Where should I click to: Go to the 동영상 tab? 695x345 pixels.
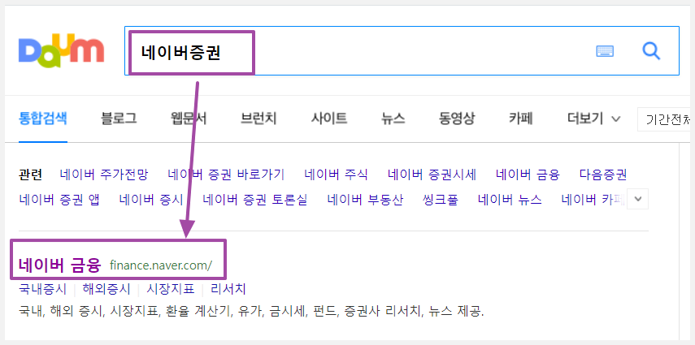point(457,119)
